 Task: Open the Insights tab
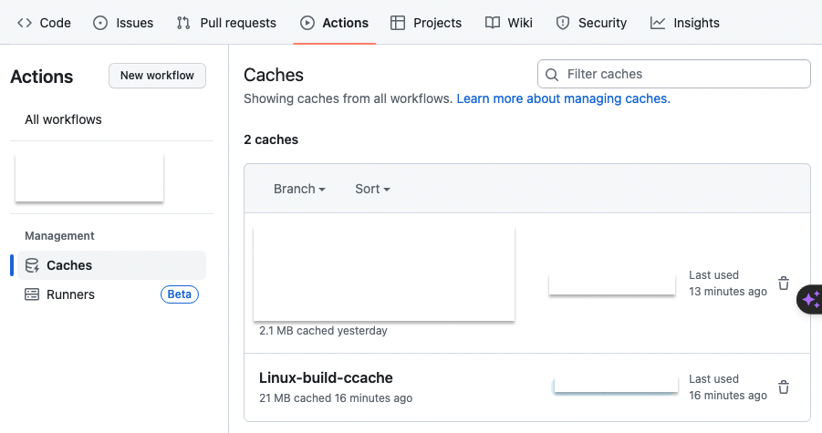click(x=685, y=23)
